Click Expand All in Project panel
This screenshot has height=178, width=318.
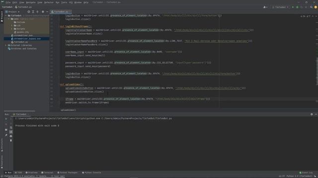pyautogui.click(x=33, y=12)
